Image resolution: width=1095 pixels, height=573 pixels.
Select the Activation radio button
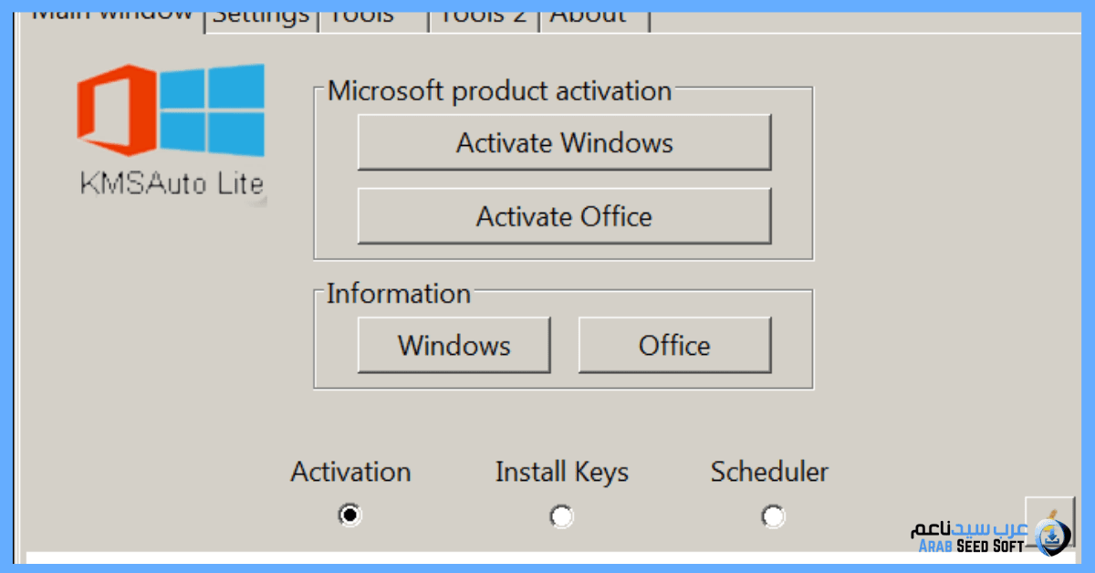point(349,515)
